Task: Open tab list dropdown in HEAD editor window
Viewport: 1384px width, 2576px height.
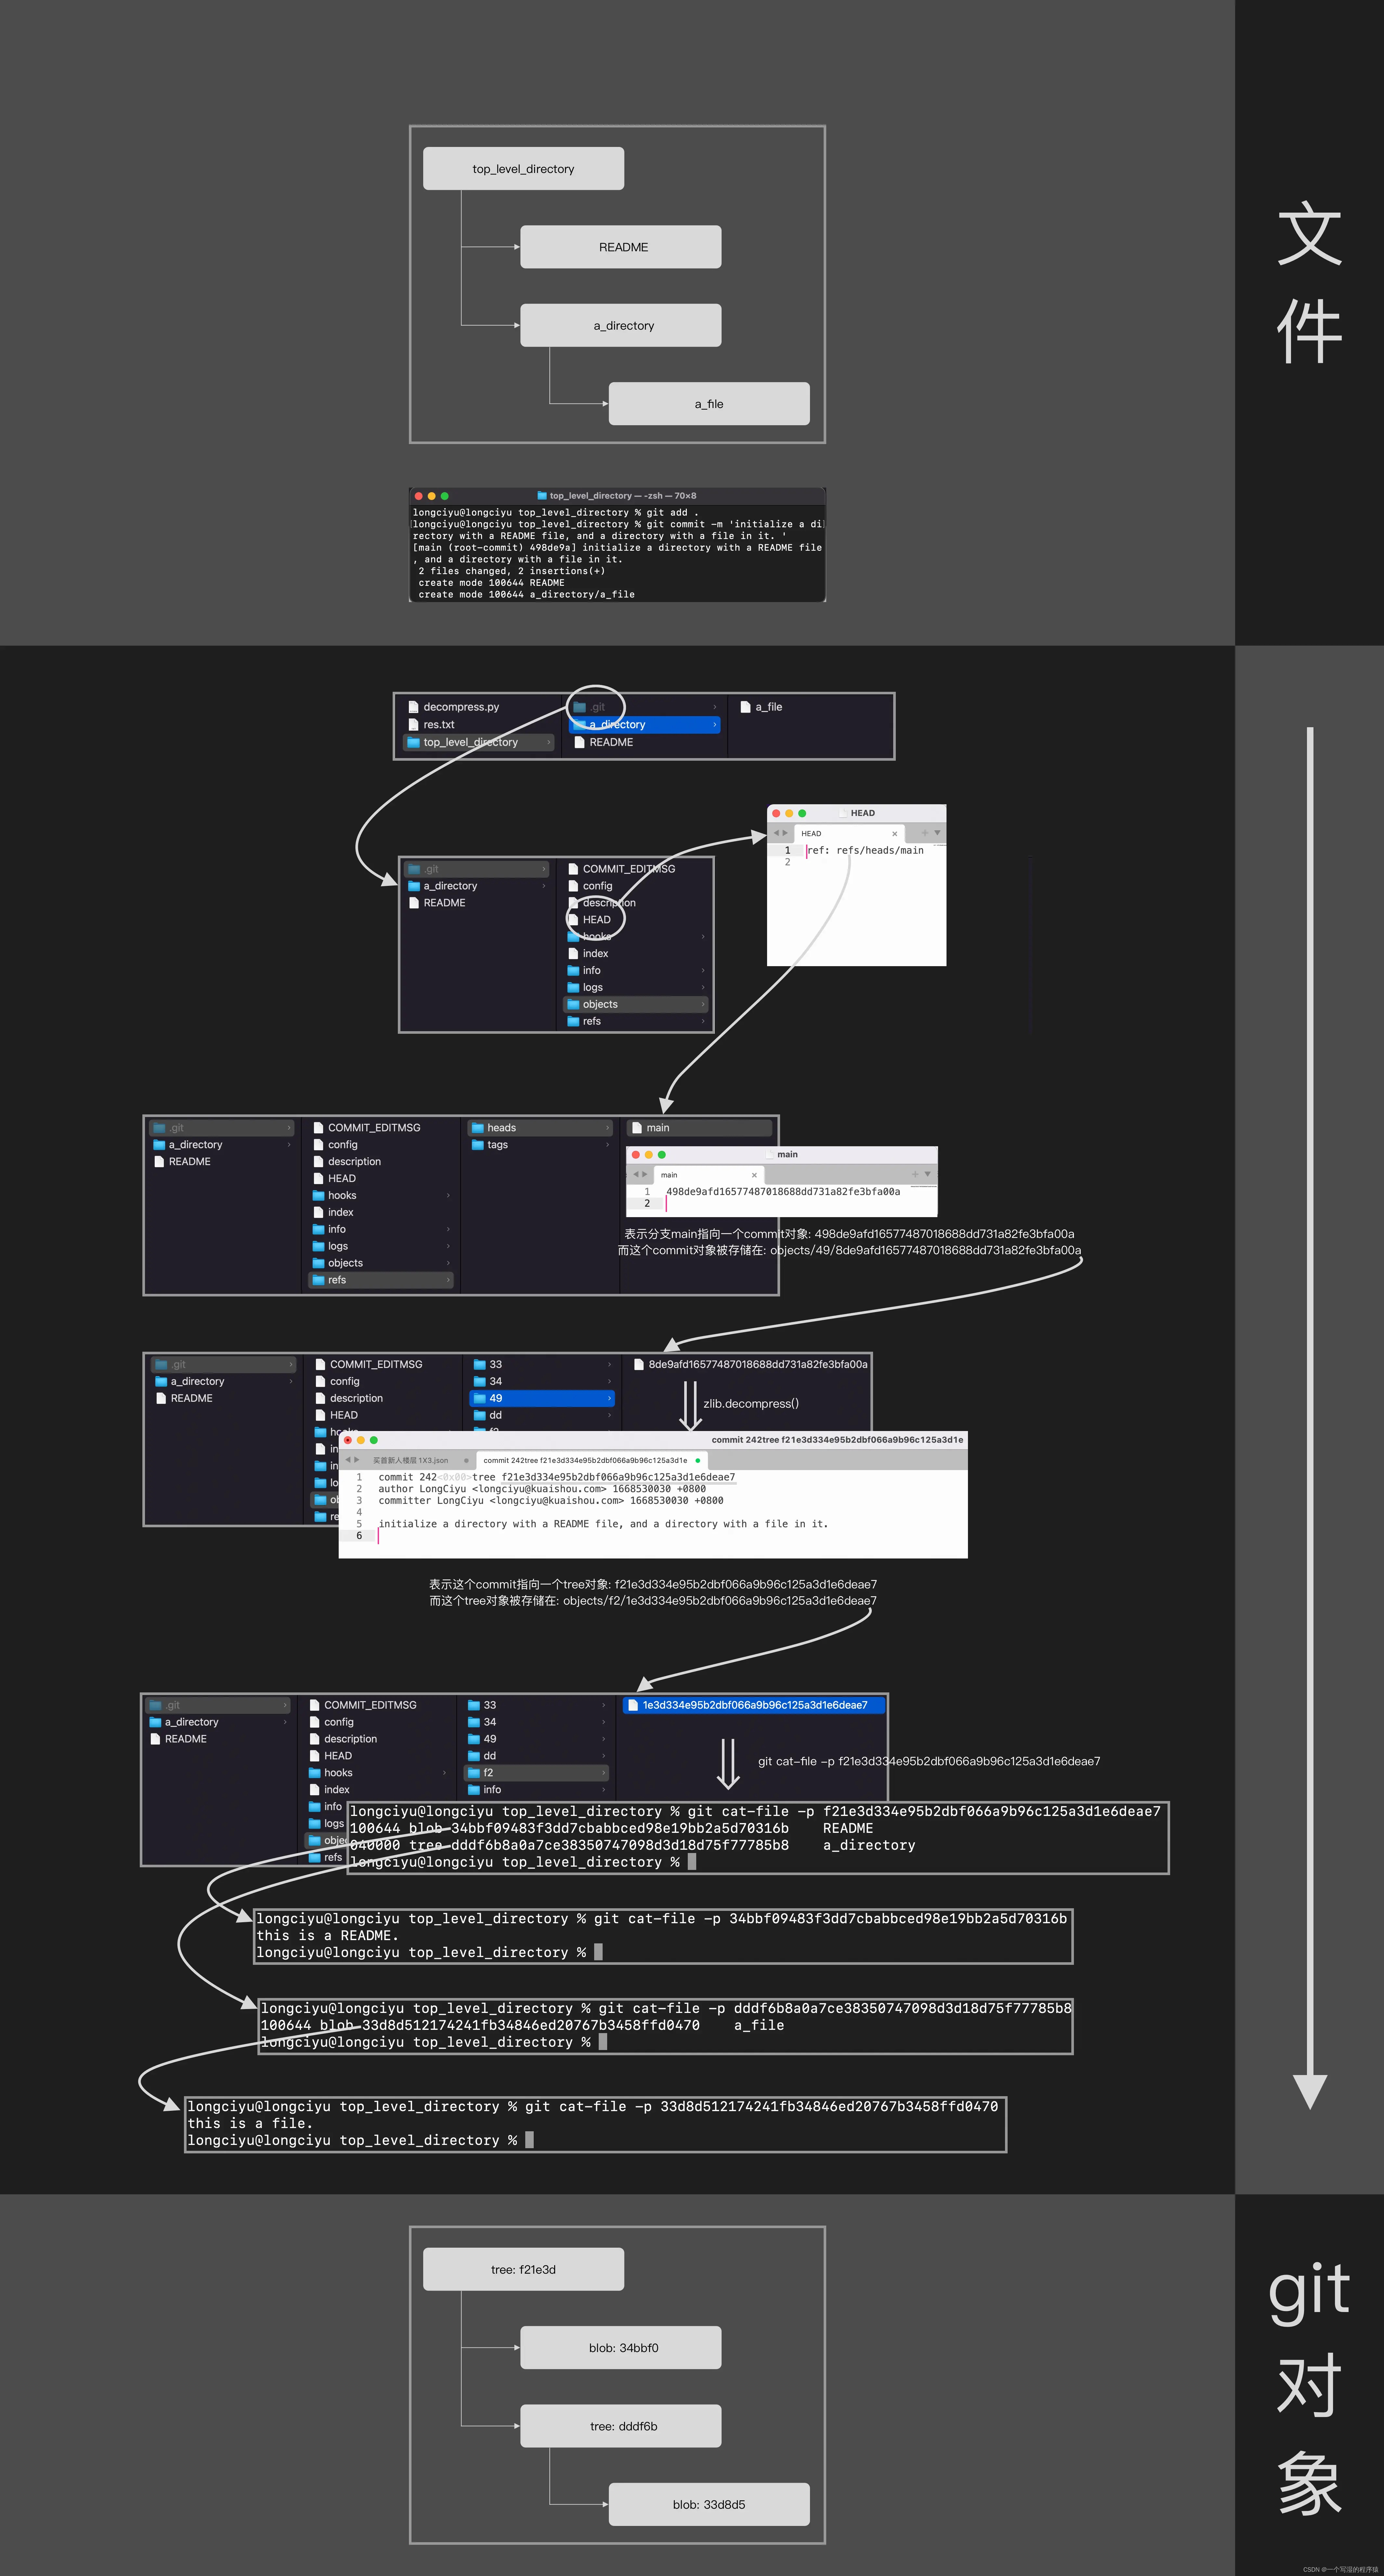Action: pos(937,833)
